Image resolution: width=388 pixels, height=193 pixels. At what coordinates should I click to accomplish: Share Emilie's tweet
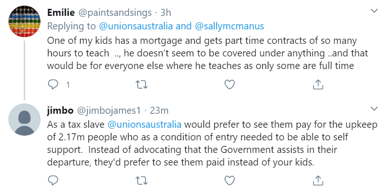[318, 84]
